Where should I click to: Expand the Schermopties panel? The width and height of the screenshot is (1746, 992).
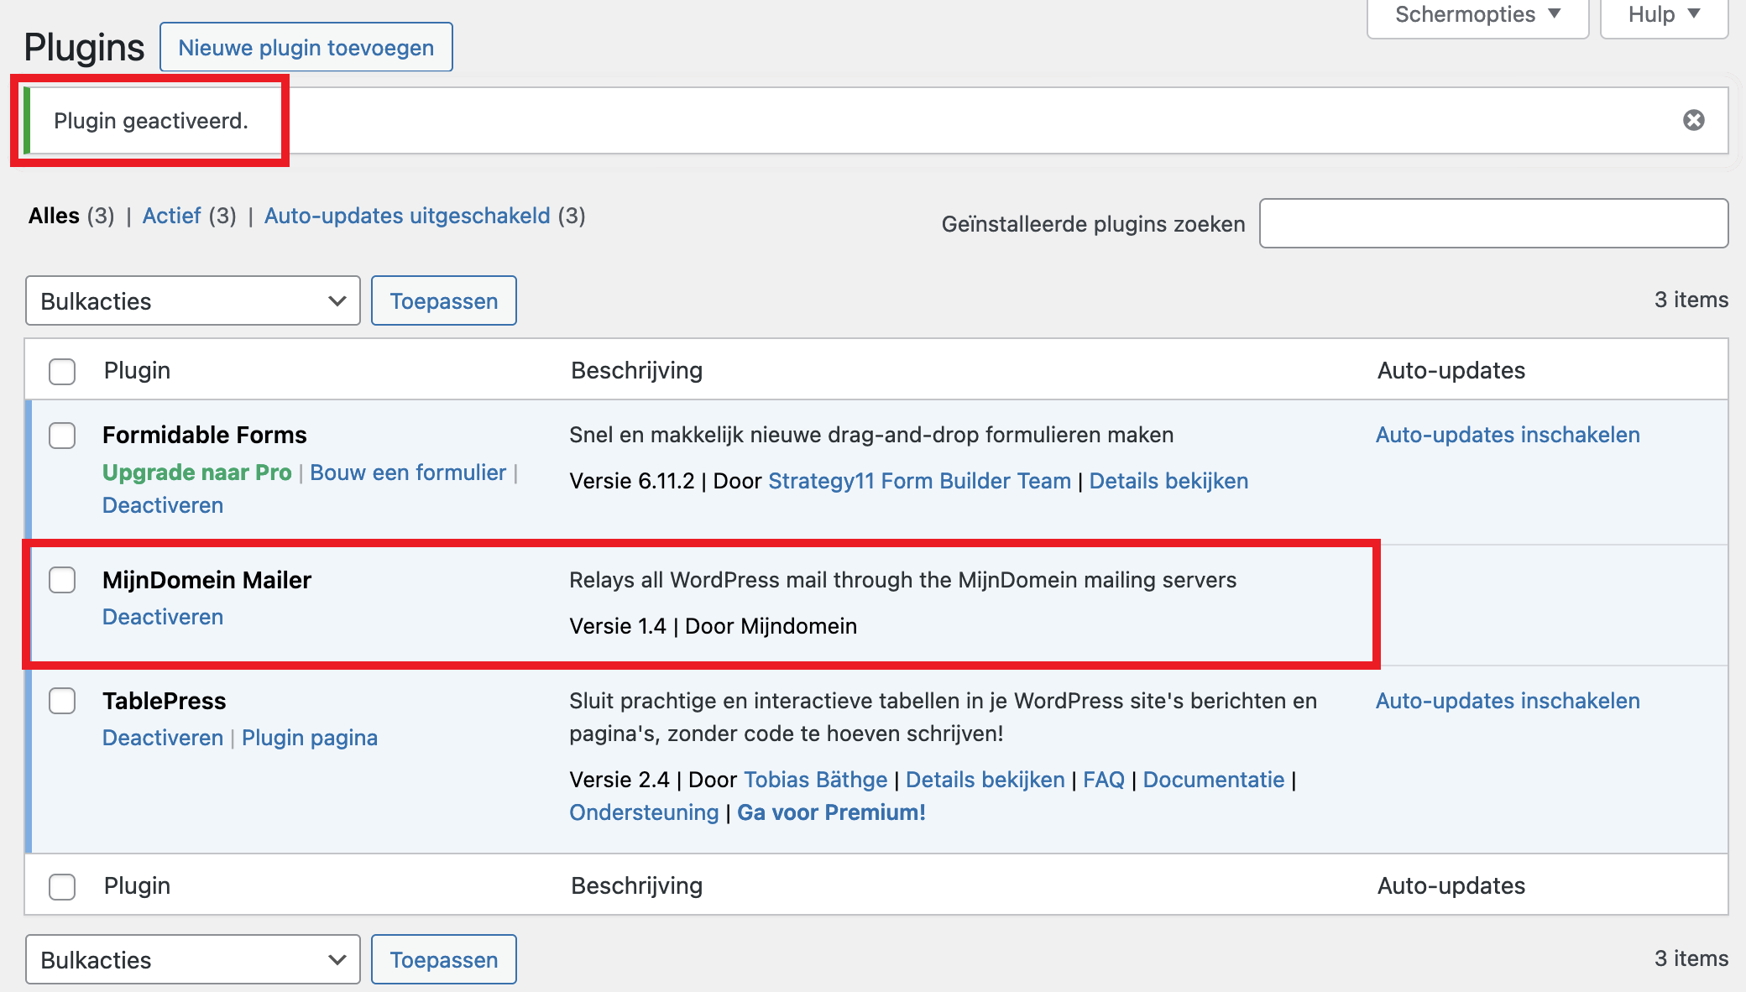pyautogui.click(x=1477, y=15)
